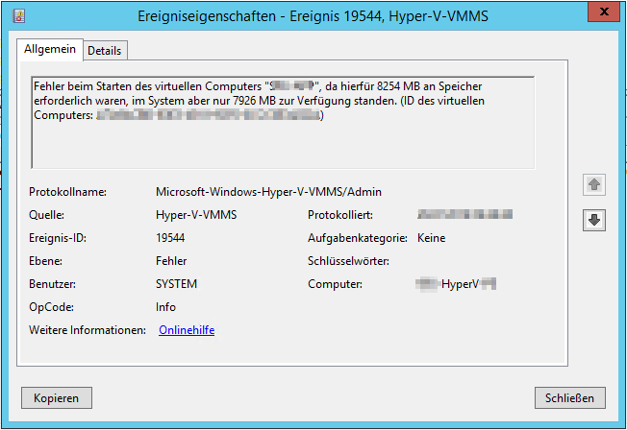Click the Computer name value field
Image resolution: width=627 pixels, height=430 pixels.
pos(457,284)
